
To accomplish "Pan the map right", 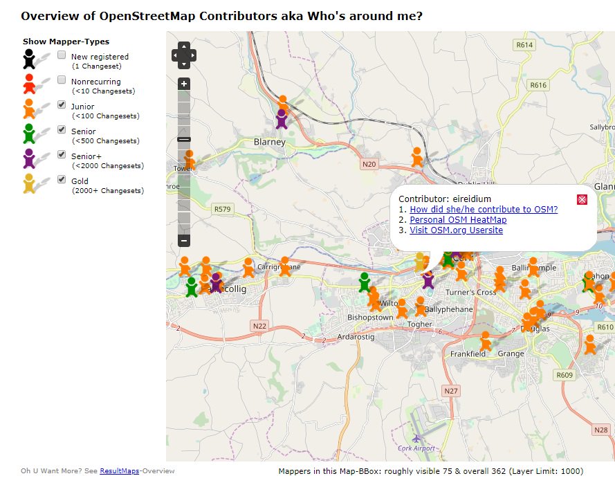I will pos(192,55).
